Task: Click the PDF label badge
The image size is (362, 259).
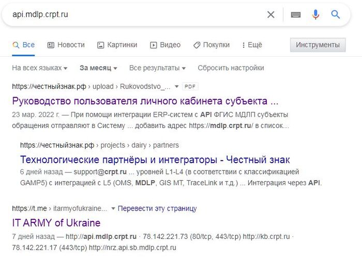Action: 190,86
